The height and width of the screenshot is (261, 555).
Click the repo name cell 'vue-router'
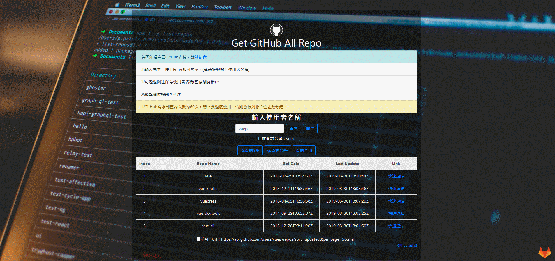(x=208, y=189)
